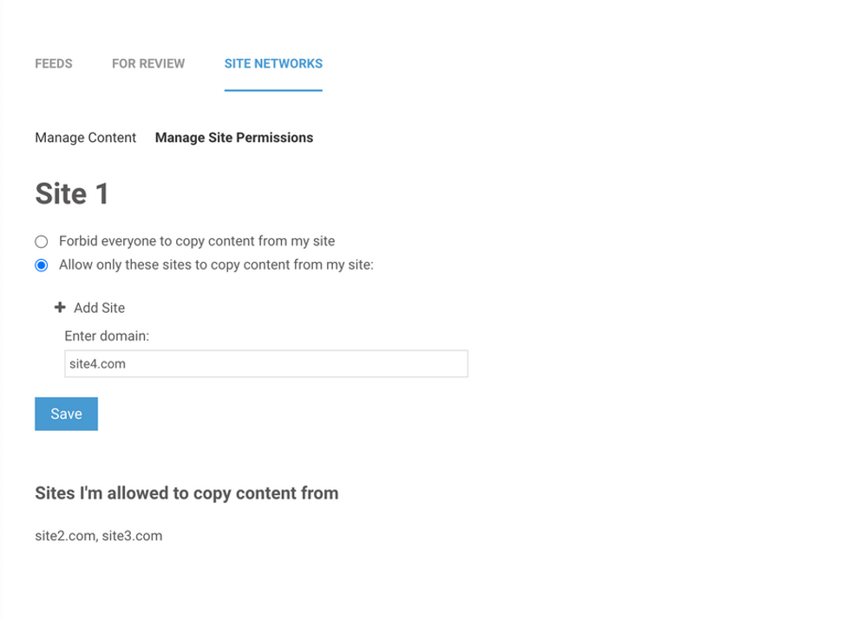850x619 pixels.
Task: Click the Add Site label text
Action: coord(100,309)
